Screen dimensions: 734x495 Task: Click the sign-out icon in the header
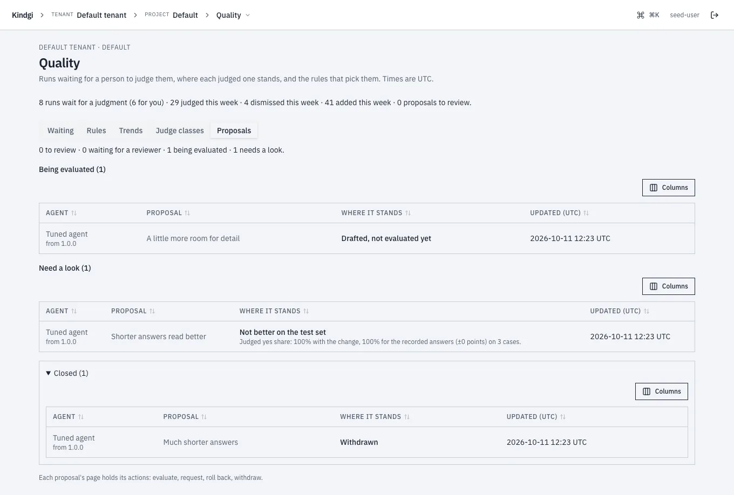click(715, 15)
